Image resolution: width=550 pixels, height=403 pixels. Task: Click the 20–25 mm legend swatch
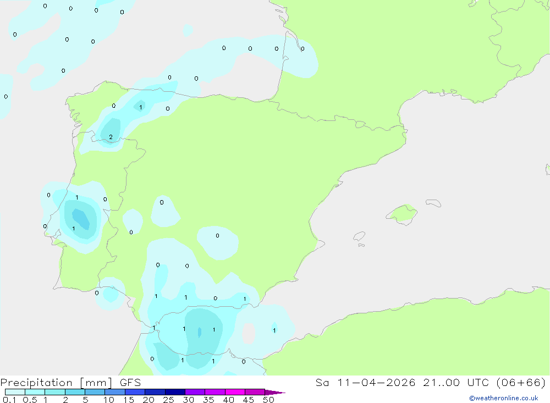coord(155,392)
